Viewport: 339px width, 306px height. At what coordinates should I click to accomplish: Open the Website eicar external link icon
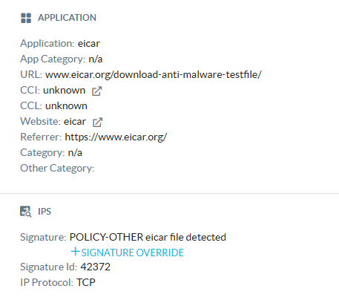pyautogui.click(x=97, y=122)
